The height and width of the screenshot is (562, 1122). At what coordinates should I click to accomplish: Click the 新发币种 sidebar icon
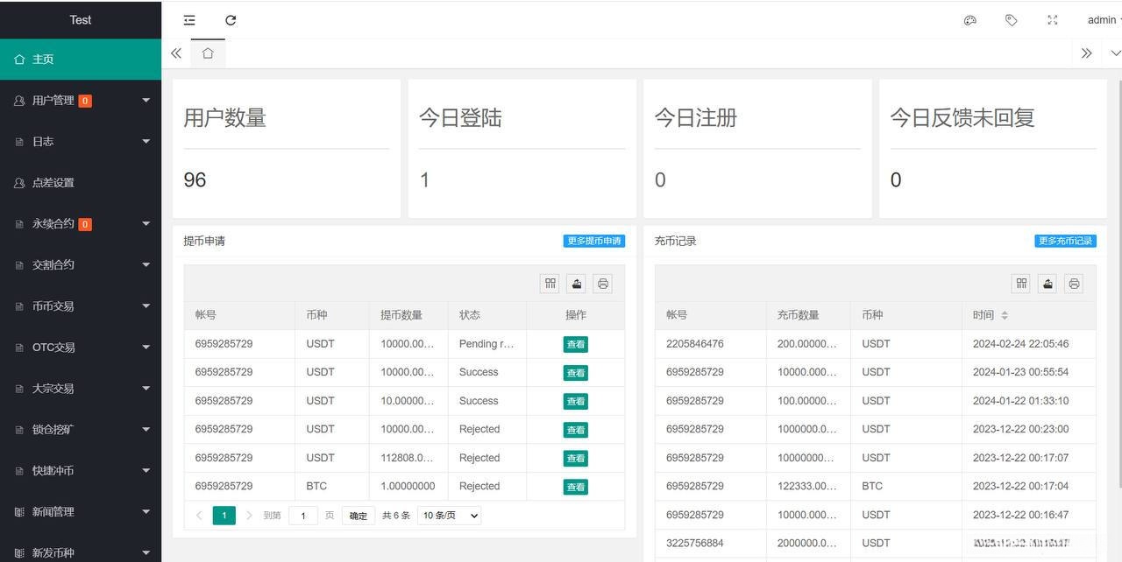[x=19, y=552]
